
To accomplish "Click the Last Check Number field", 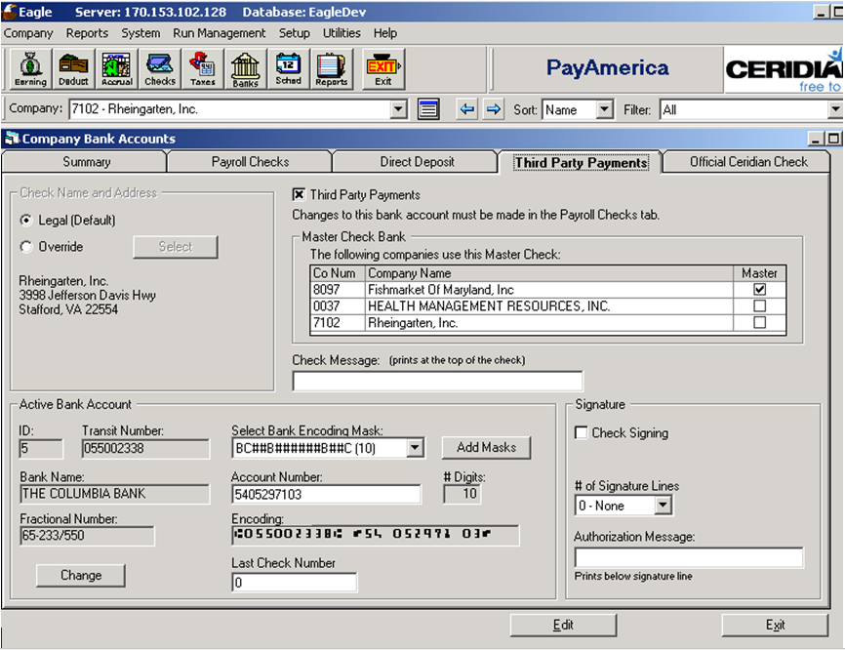I will pos(295,583).
